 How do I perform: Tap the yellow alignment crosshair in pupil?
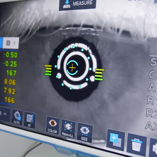point(72,68)
